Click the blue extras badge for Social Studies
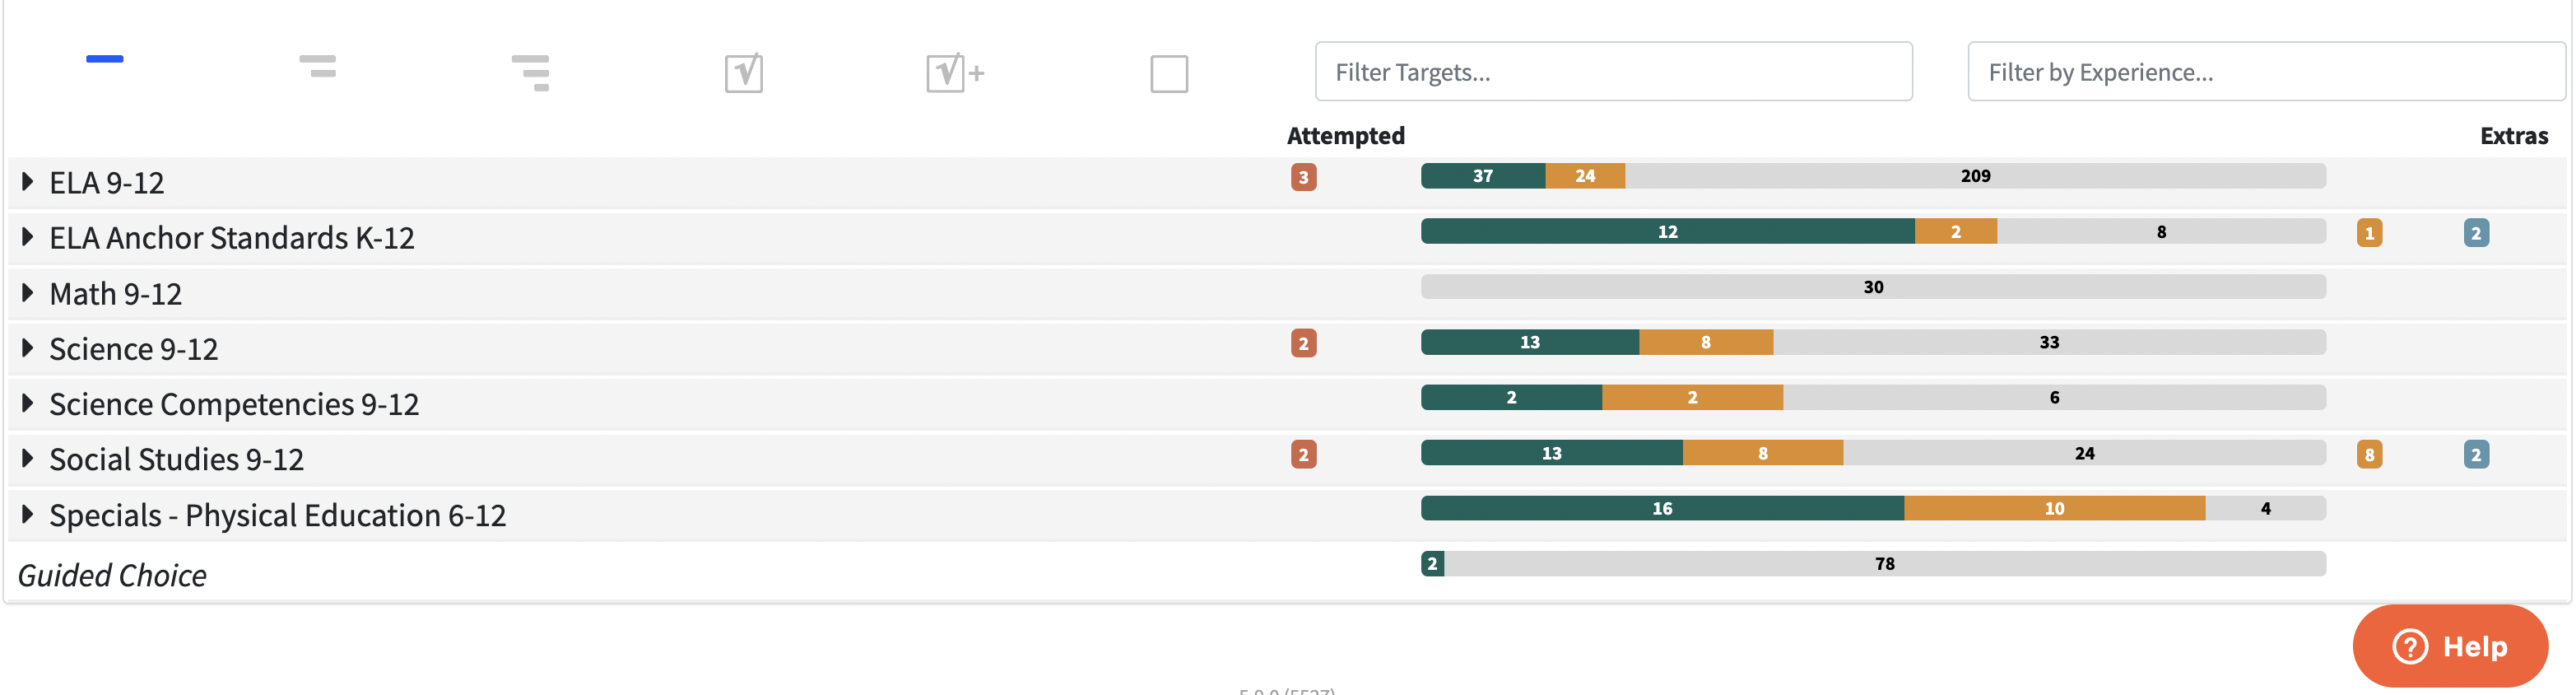This screenshot has width=2576, height=695. 2476,455
